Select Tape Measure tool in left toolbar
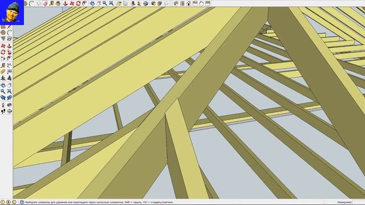Screen dimensions: 365x205 [x=3, y=65]
